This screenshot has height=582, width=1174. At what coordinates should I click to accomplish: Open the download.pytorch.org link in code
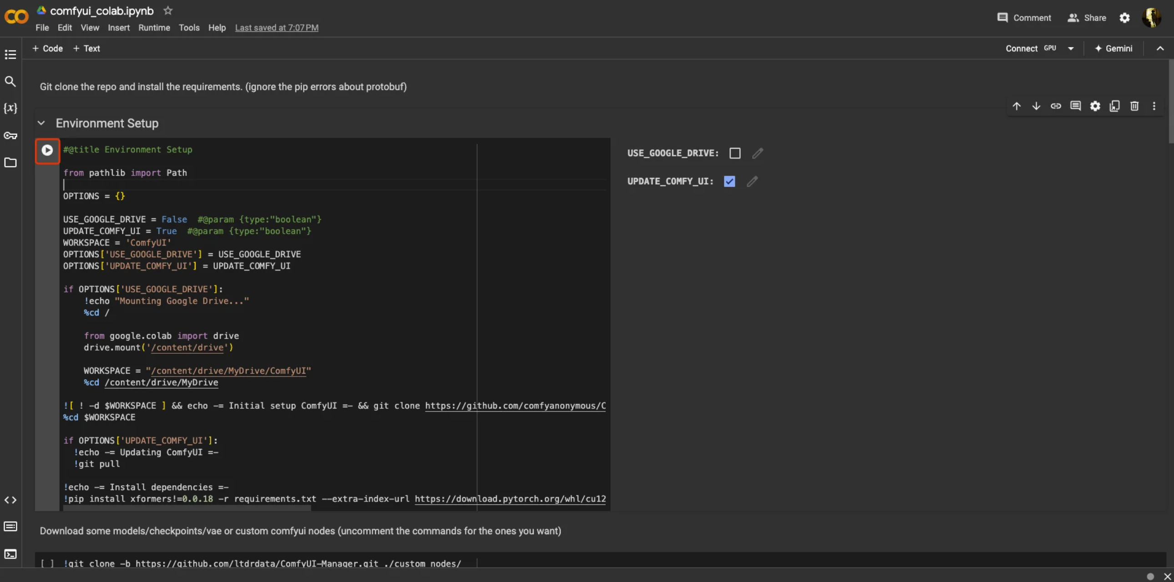510,499
